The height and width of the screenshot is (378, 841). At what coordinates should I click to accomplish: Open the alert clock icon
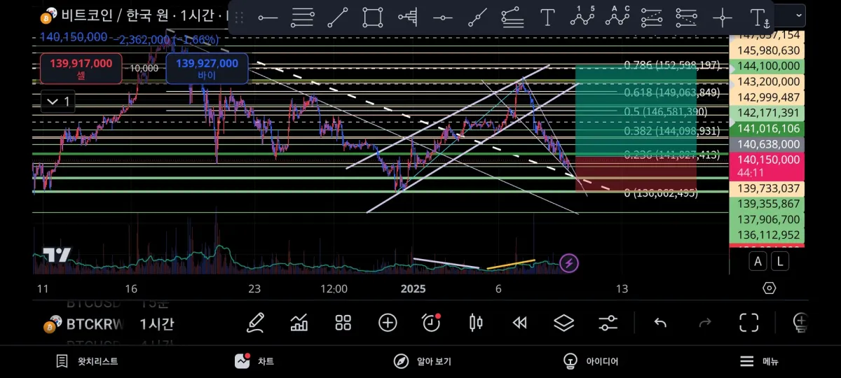tap(431, 323)
